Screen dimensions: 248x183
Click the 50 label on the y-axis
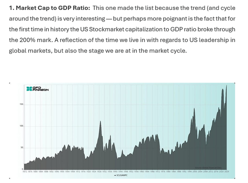[x=22, y=147]
